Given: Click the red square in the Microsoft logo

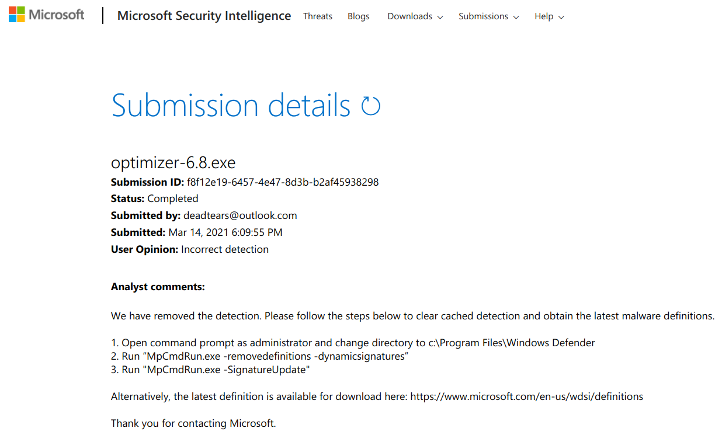Looking at the screenshot, I should coord(12,11).
